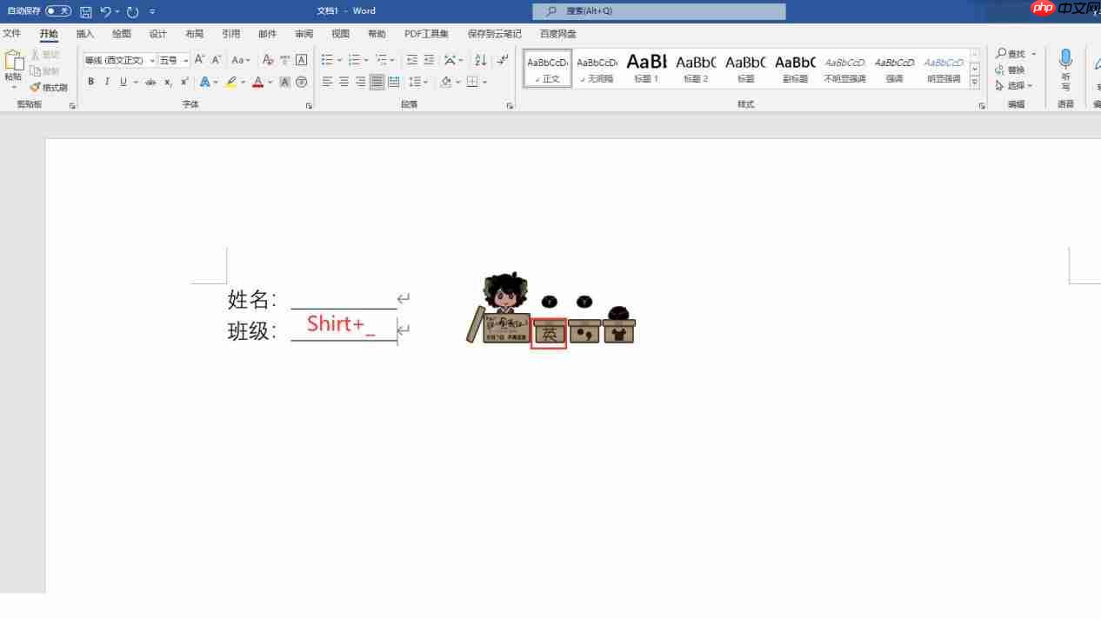Click the Redo arrow icon
The width and height of the screenshot is (1101, 619).
132,11
